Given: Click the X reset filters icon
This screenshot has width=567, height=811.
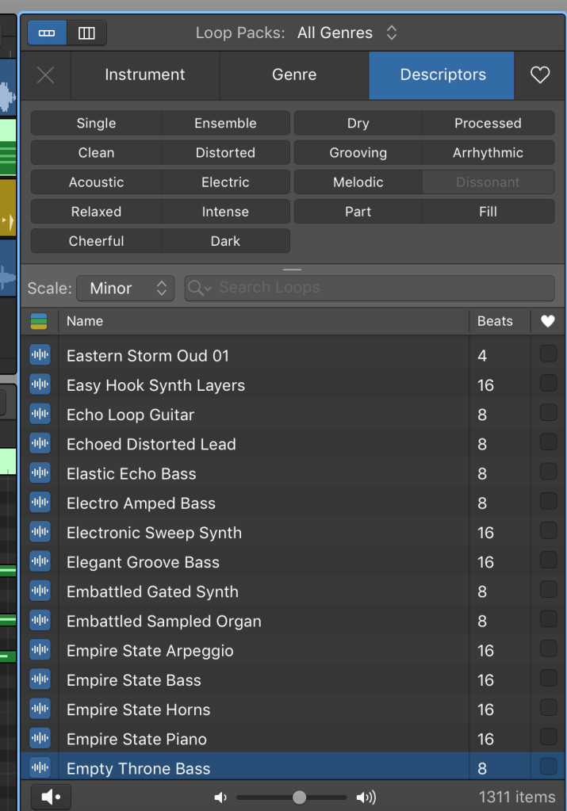Looking at the screenshot, I should coord(46,75).
